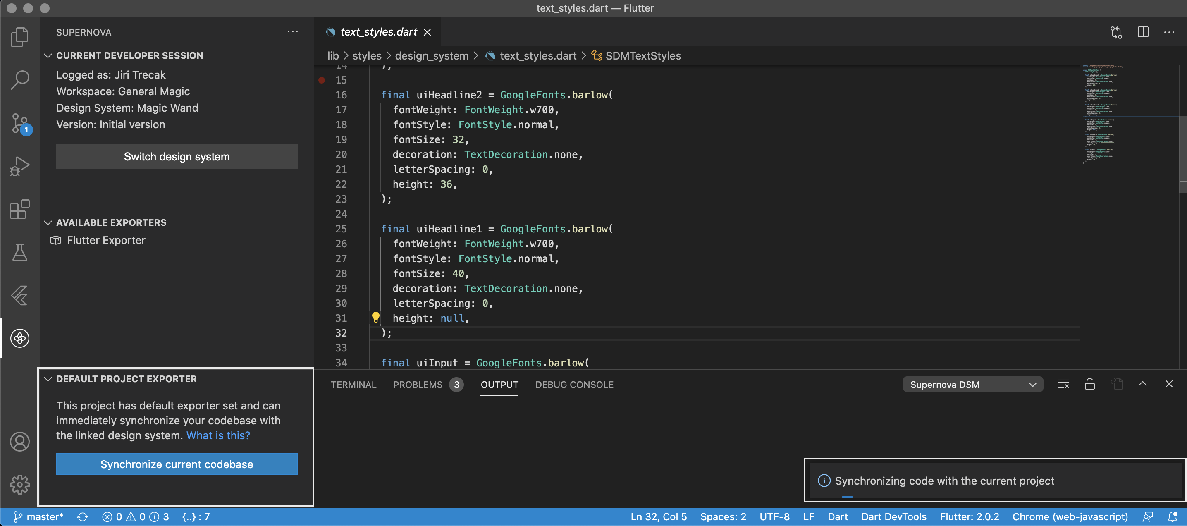Split the editor to the right

[1143, 32]
